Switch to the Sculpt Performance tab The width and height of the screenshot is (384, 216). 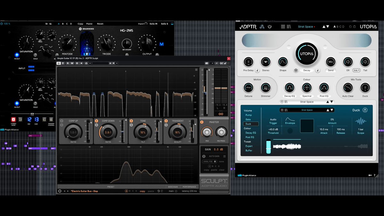[189, 187]
